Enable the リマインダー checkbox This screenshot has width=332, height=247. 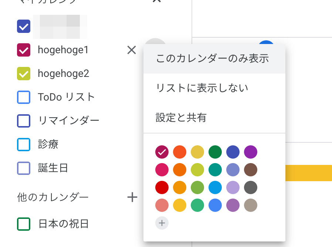[24, 121]
